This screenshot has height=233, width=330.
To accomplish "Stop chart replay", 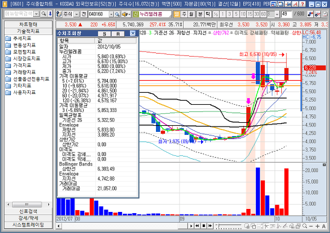I will point(204,226).
